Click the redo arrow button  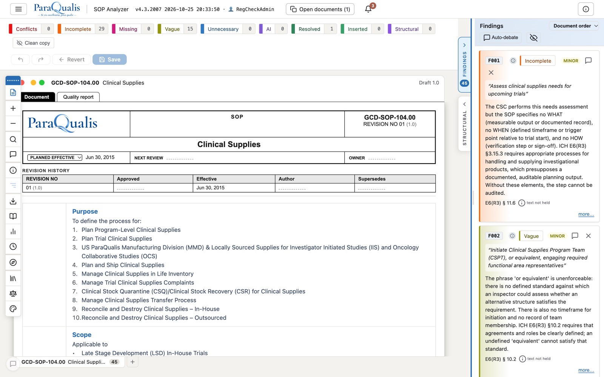coord(41,60)
